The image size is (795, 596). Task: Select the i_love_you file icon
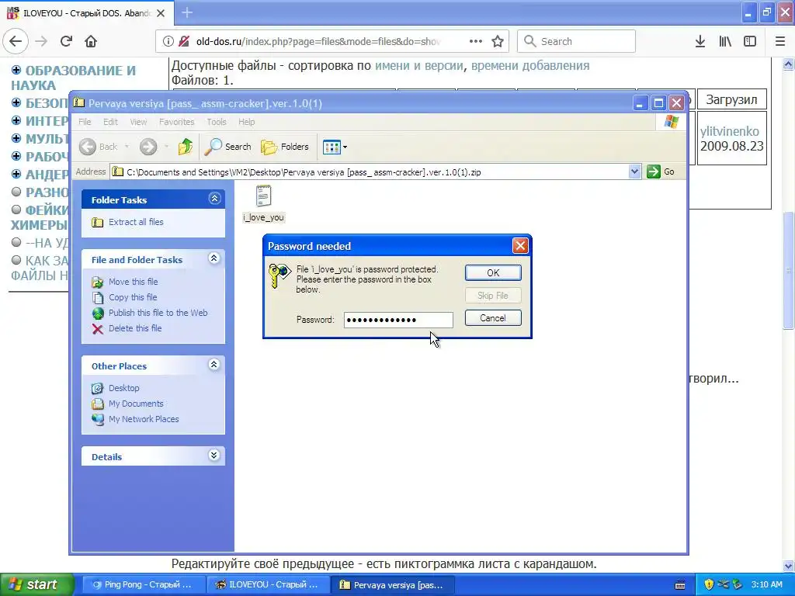tap(264, 196)
